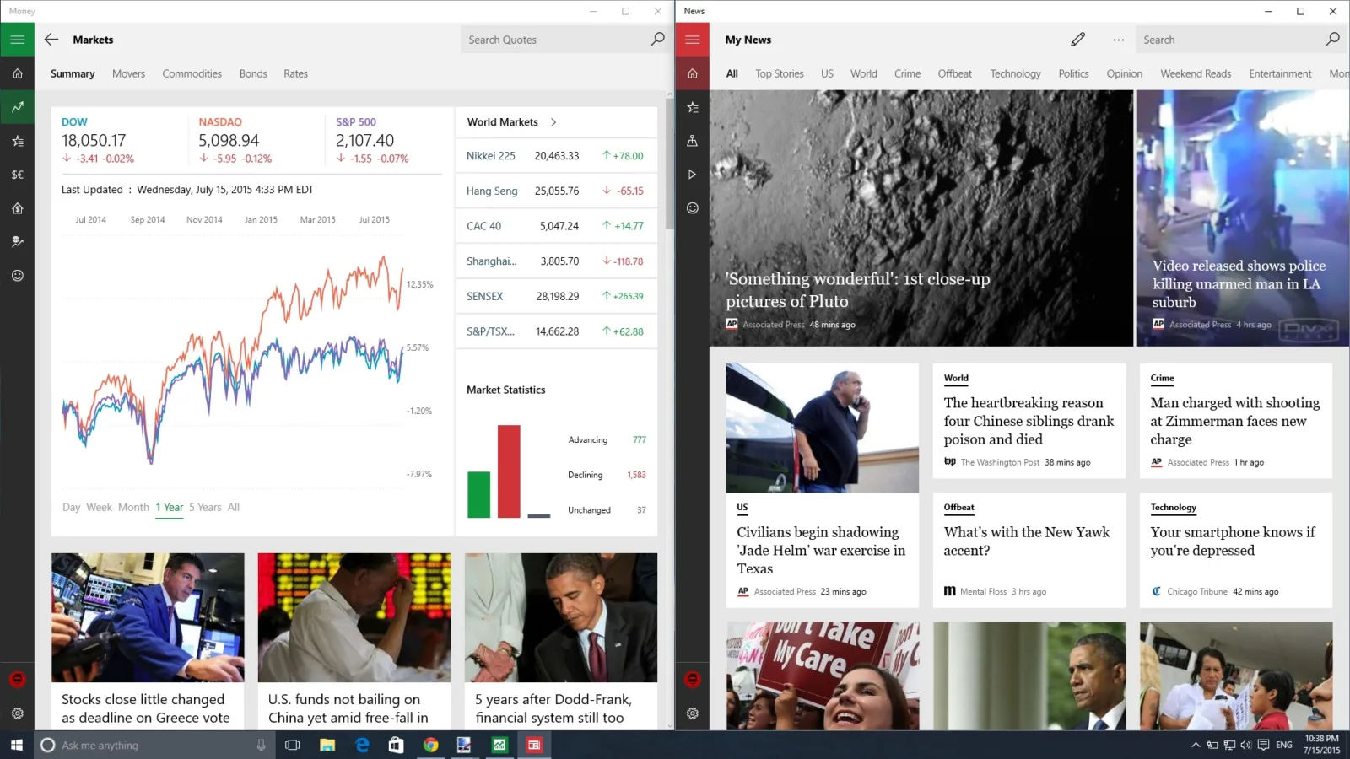Click Cortana's Ask me anything box
The width and height of the screenshot is (1350, 759).
(154, 745)
